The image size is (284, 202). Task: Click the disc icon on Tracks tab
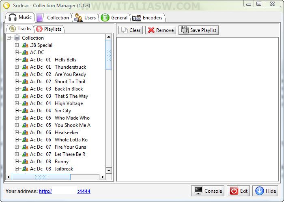pyautogui.click(x=13, y=29)
